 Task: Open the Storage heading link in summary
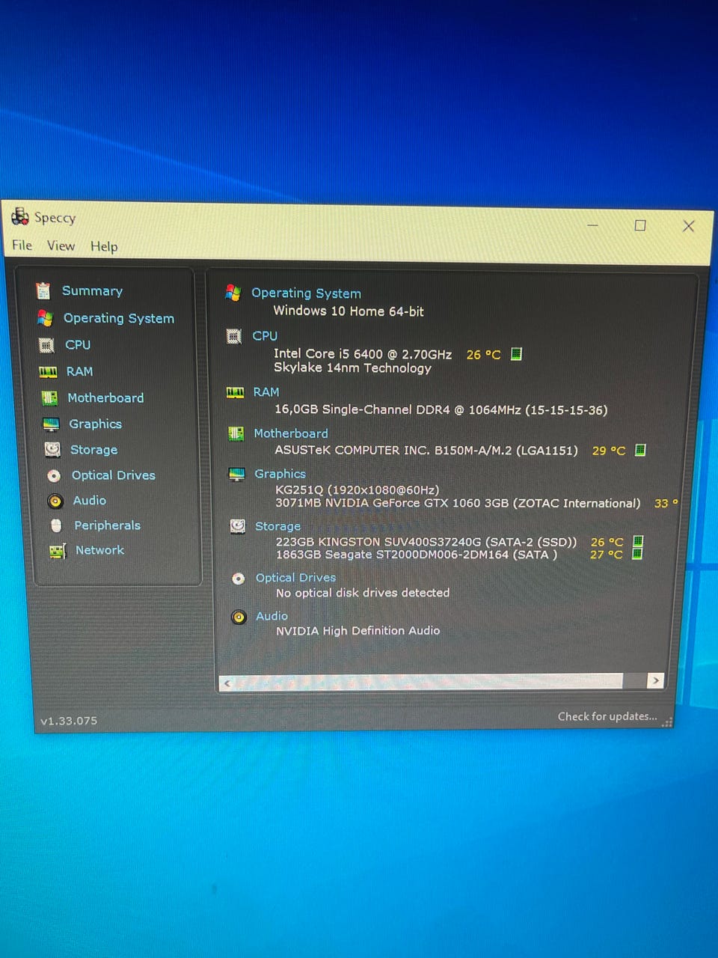[x=277, y=526]
